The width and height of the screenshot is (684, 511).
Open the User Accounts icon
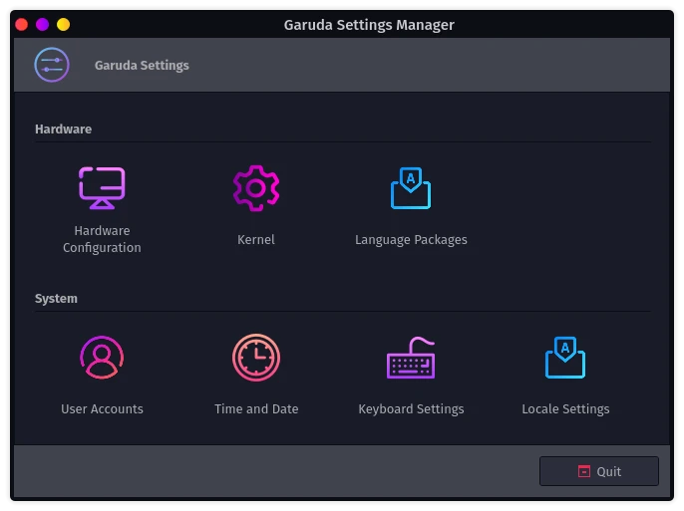pos(102,358)
